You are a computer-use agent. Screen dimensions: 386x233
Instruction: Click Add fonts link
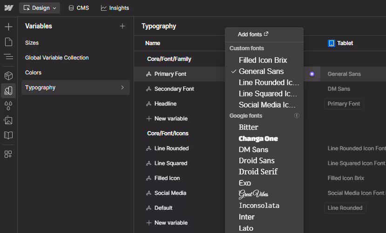(253, 34)
